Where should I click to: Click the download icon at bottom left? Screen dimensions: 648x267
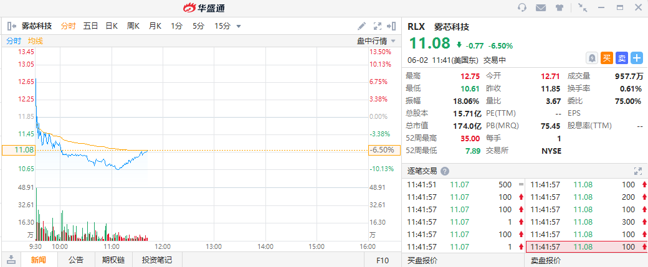point(11,260)
